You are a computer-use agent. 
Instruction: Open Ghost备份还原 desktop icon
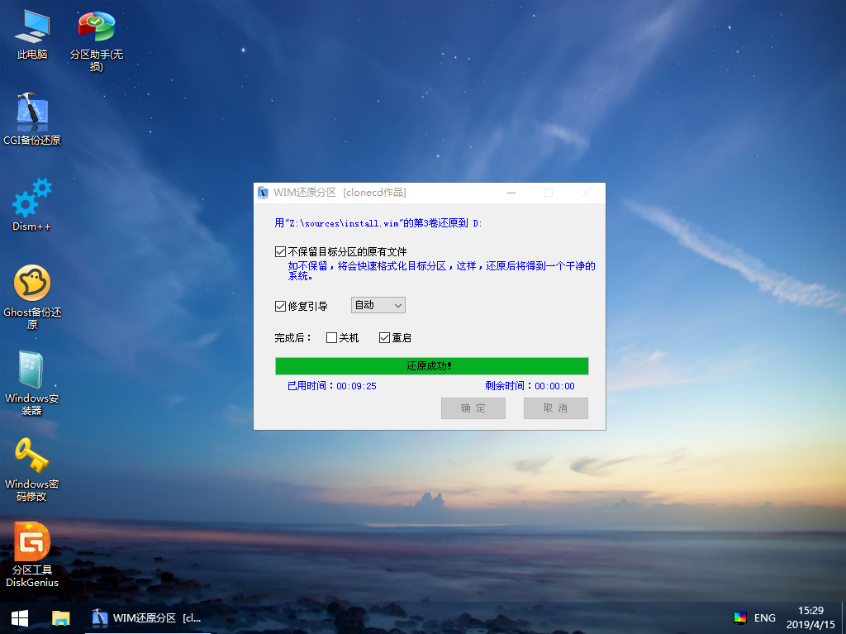pos(32,284)
